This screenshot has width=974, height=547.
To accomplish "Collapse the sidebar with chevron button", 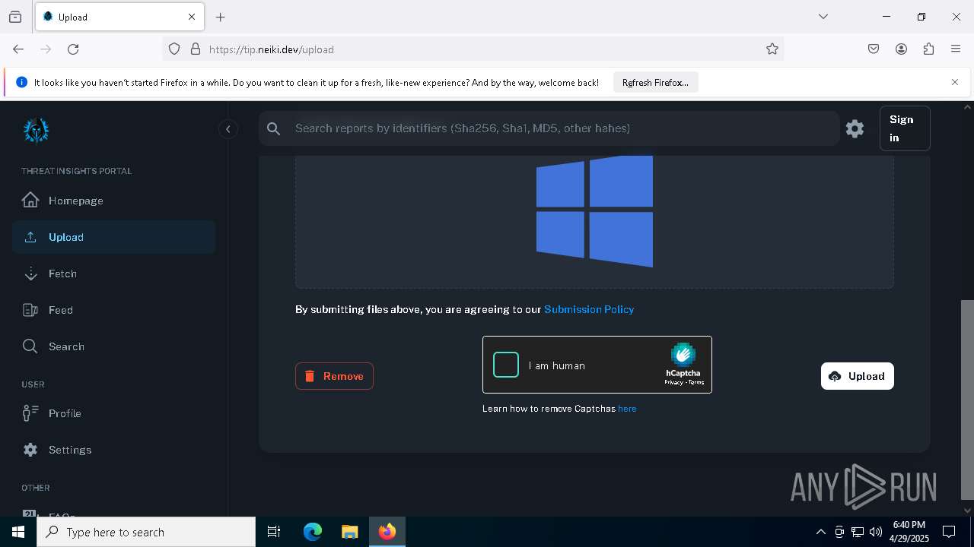I will tap(228, 129).
